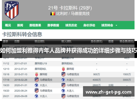Click the Monaco crest in the 2012-07-01 row
Image resolution: width=137 pixels, height=99 pixels.
click(63, 69)
